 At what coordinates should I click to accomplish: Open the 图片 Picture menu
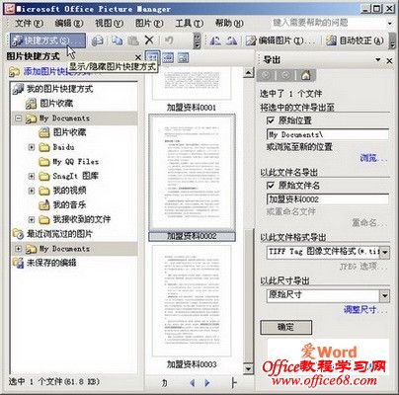149,23
